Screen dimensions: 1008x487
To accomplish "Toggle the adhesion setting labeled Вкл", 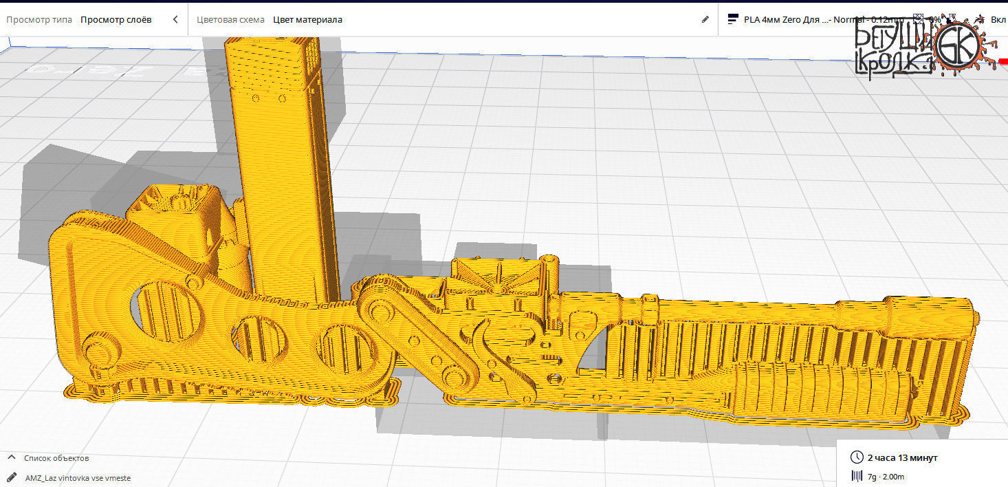I will click(997, 19).
